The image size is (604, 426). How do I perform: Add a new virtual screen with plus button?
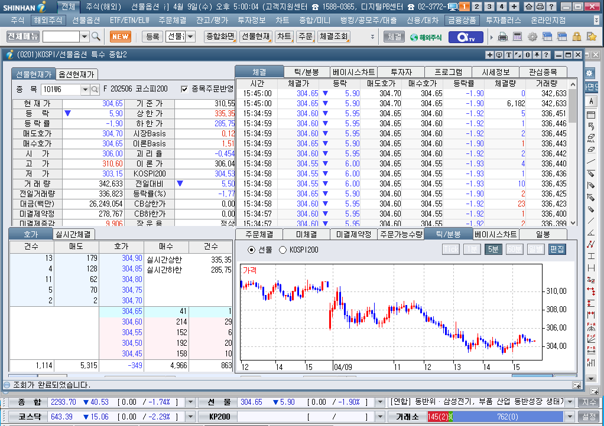coord(514,6)
